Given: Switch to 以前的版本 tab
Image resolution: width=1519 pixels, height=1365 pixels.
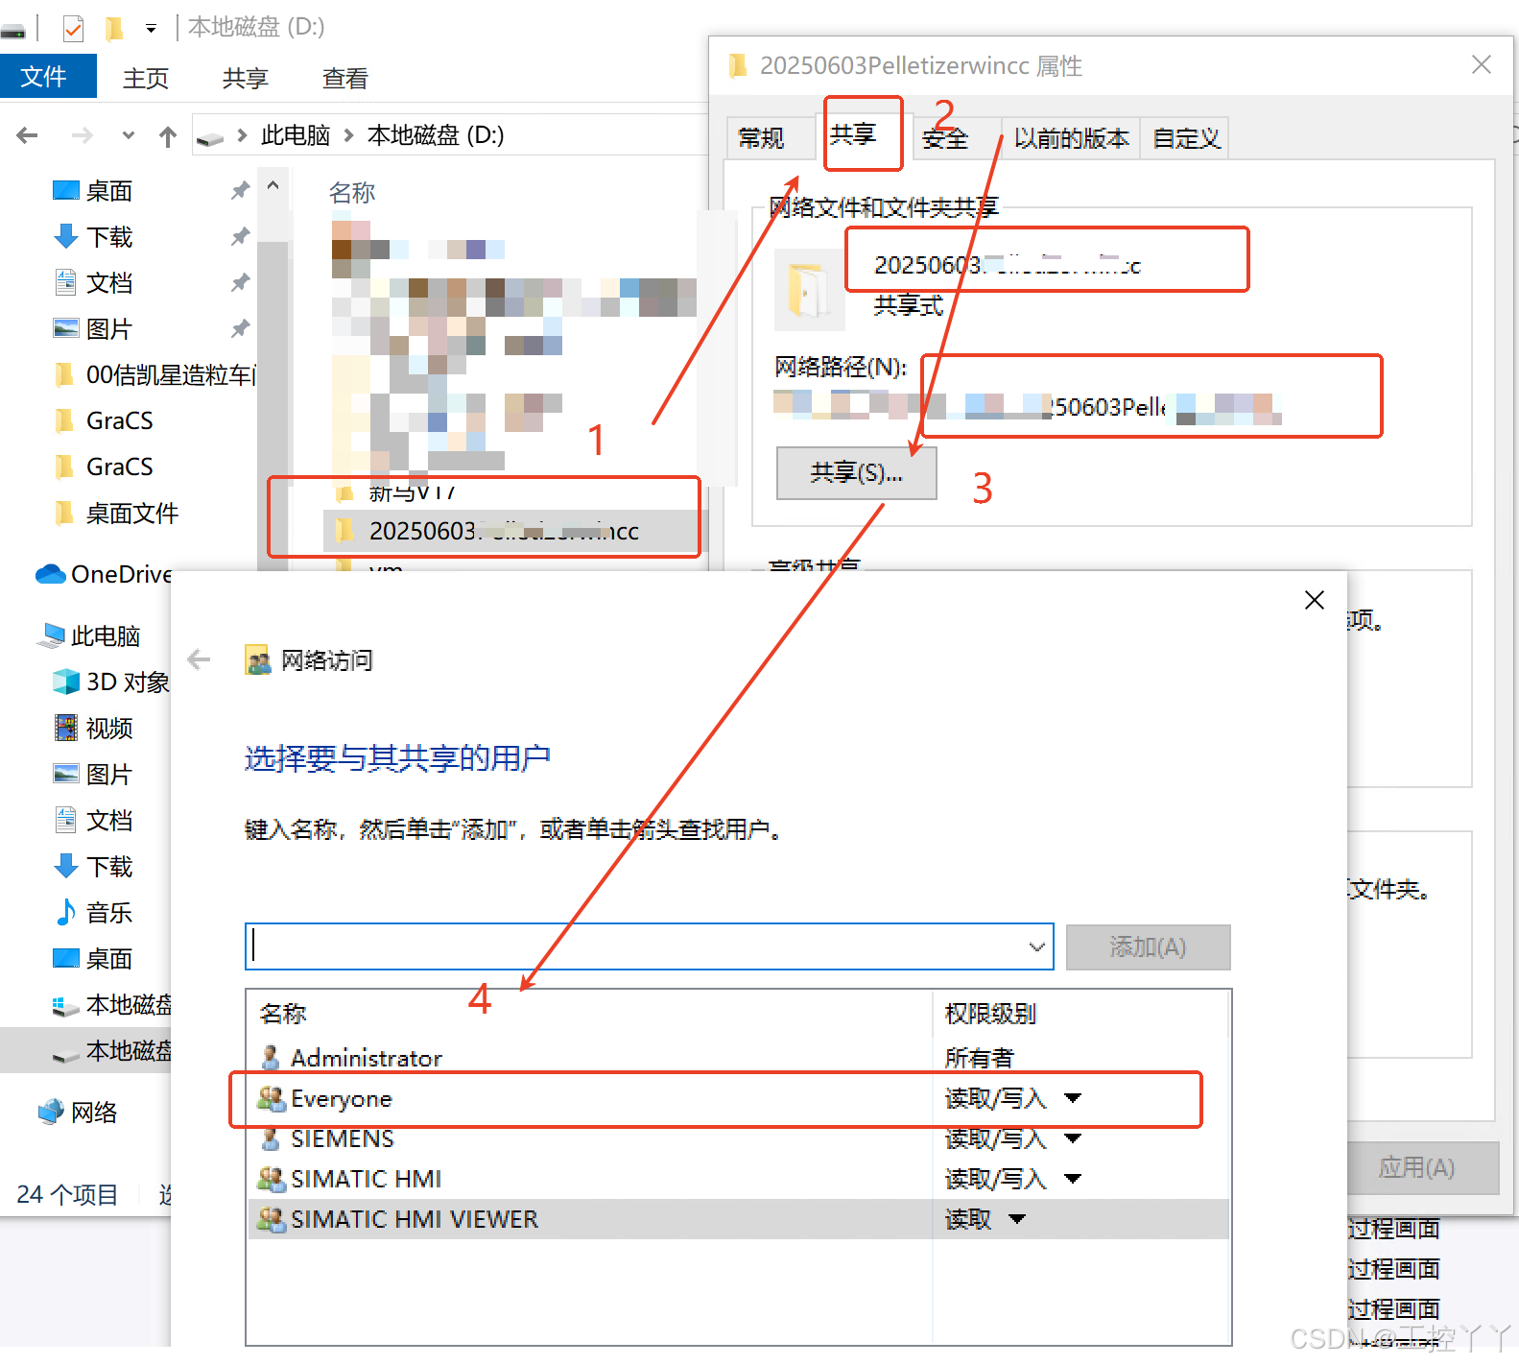Looking at the screenshot, I should tap(1071, 139).
